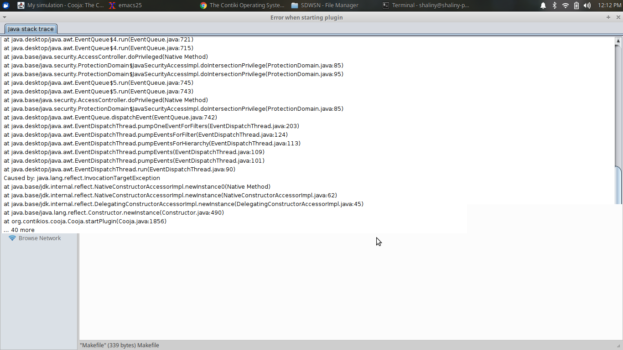Close the Error when starting plugin window
The width and height of the screenshot is (623, 350).
click(618, 17)
